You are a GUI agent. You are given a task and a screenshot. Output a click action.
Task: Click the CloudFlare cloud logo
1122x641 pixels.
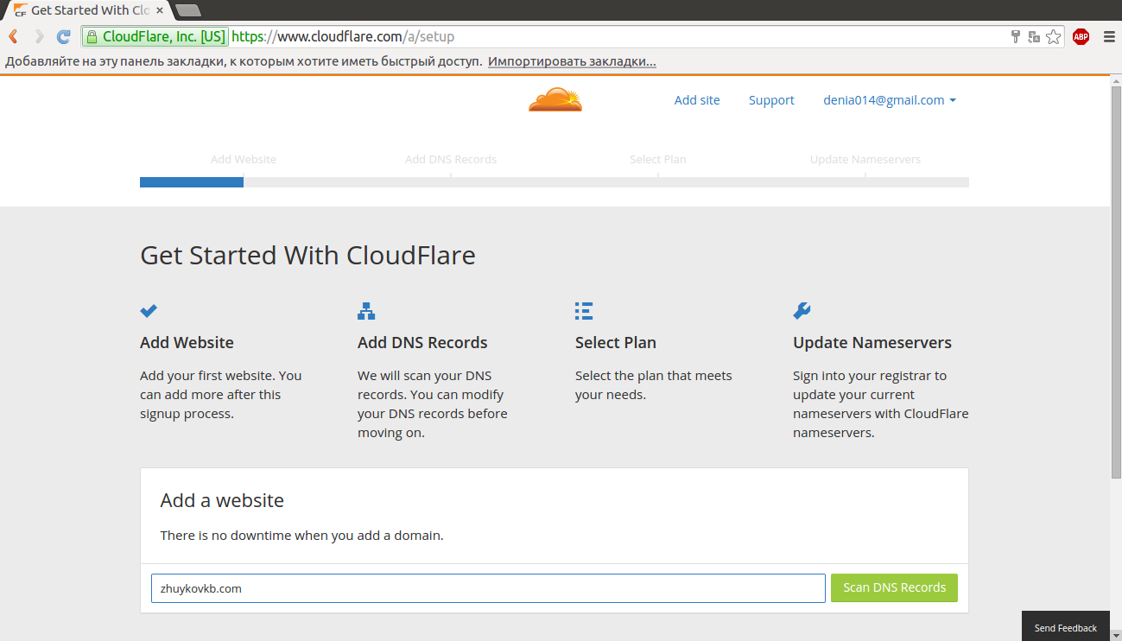[x=555, y=100]
